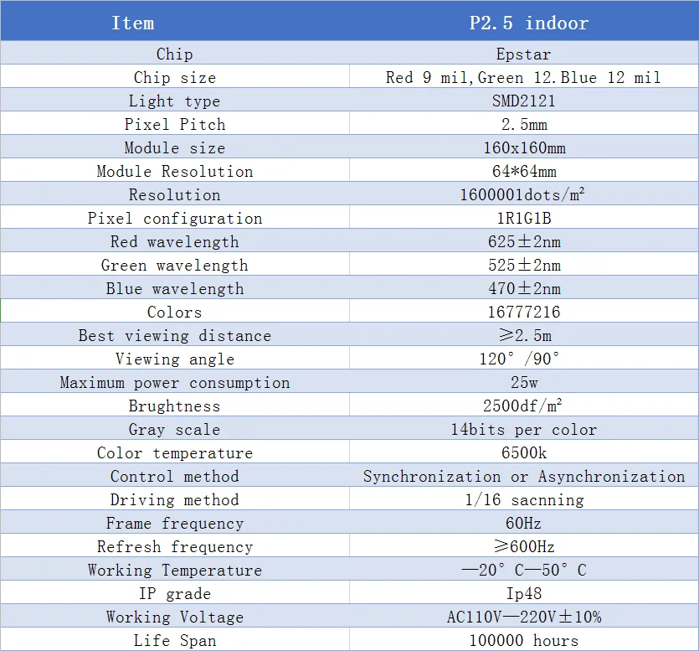This screenshot has width=699, height=651.
Task: Select the 'Viewing angle' label cell
Action: coord(174,359)
